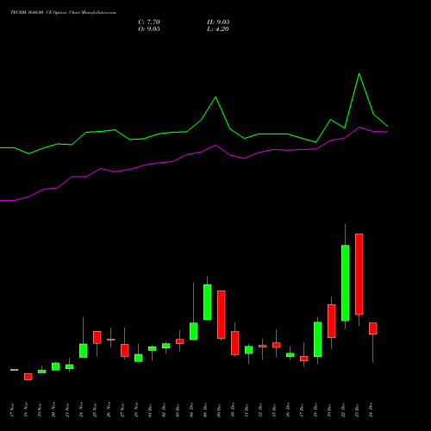
Task: Click the '08 Dec' date axis label
Action: tap(205, 410)
